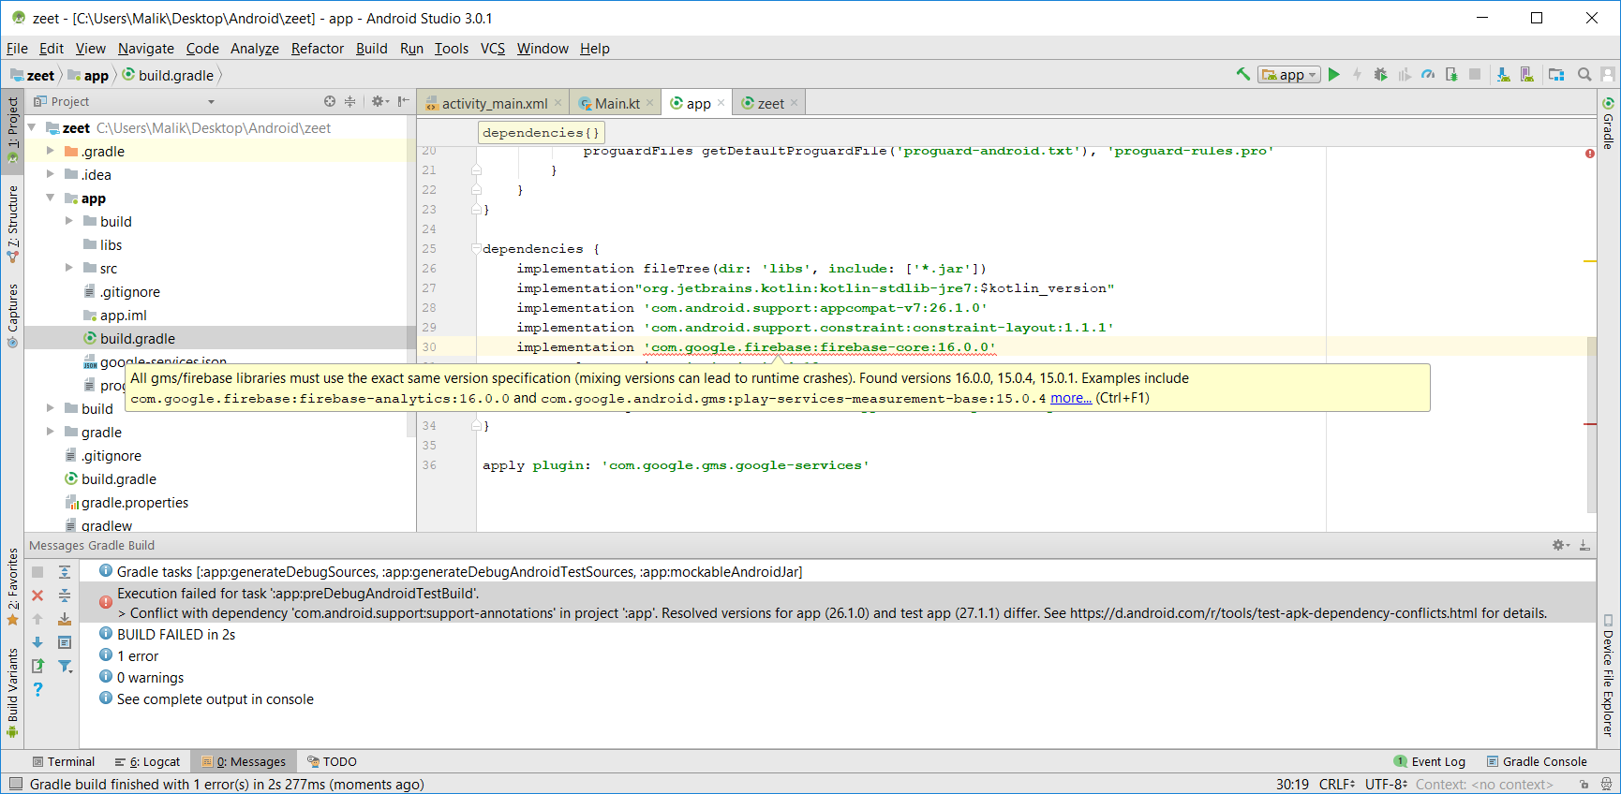The width and height of the screenshot is (1621, 794).
Task: Fold the dependencies block in editor
Action: coord(476,249)
